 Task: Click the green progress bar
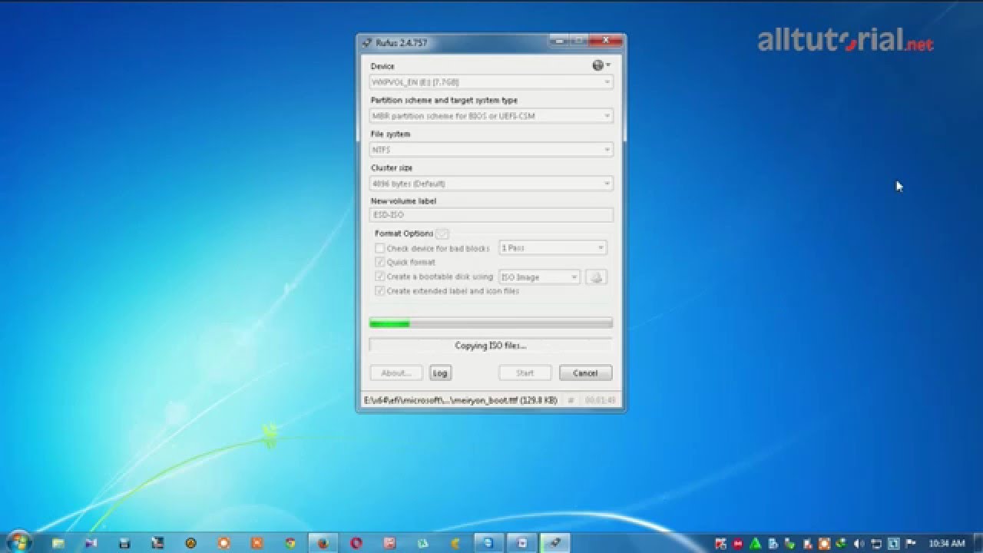(491, 323)
